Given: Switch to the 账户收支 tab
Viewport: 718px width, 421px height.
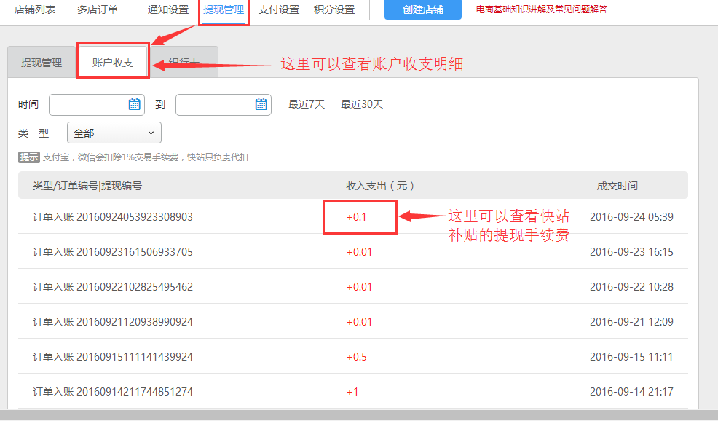Looking at the screenshot, I should 113,63.
